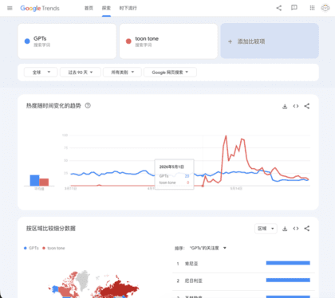The height and width of the screenshot is (298, 335).
Task: Open the 过去 90 天 time range dropdown
Action: (x=81, y=73)
